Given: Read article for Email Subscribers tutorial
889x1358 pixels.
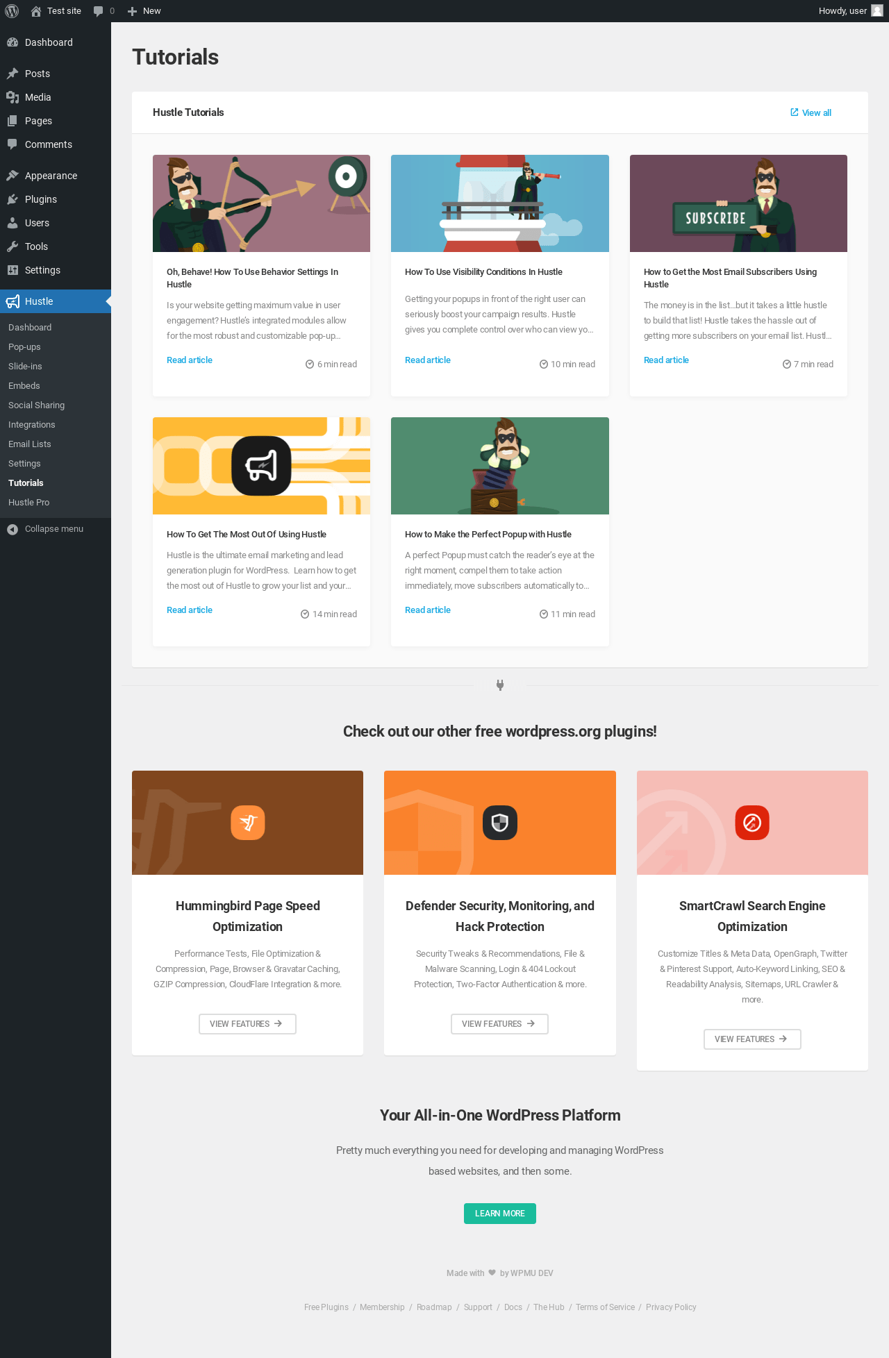Looking at the screenshot, I should click(666, 360).
